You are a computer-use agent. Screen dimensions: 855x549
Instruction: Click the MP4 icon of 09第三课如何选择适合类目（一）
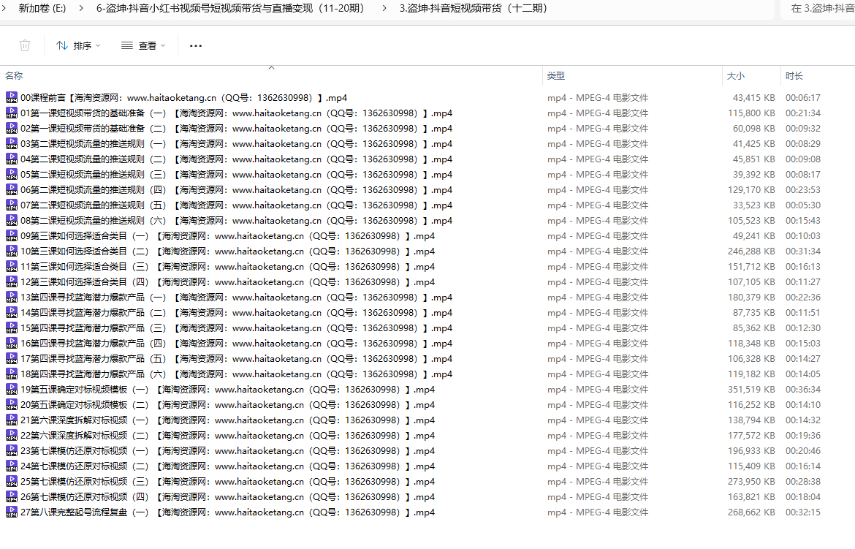11,235
